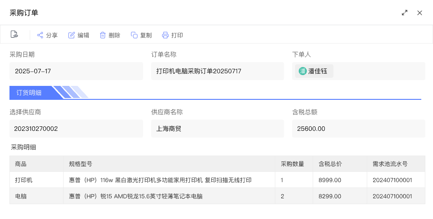Click the Print (打印) button

click(x=172, y=35)
